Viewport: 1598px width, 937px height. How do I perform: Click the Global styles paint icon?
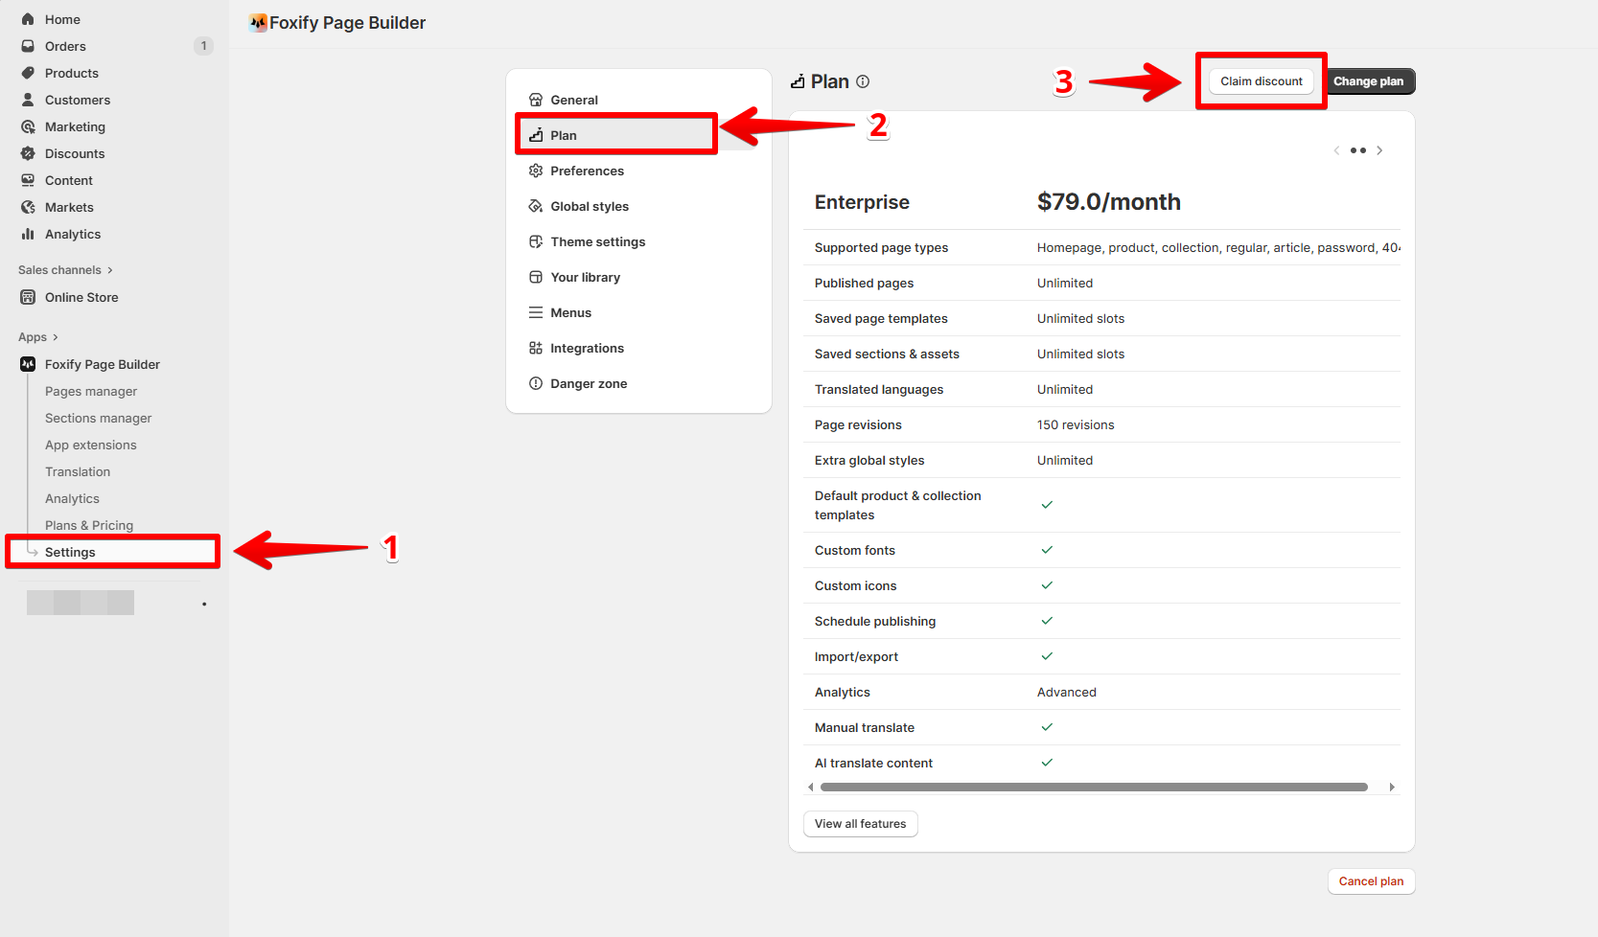click(536, 206)
